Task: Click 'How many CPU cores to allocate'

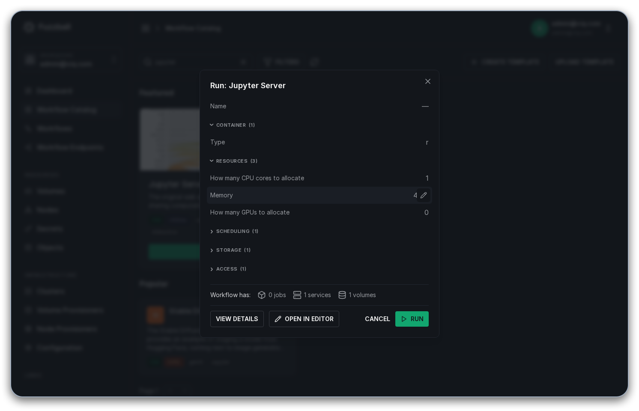Action: click(x=257, y=178)
